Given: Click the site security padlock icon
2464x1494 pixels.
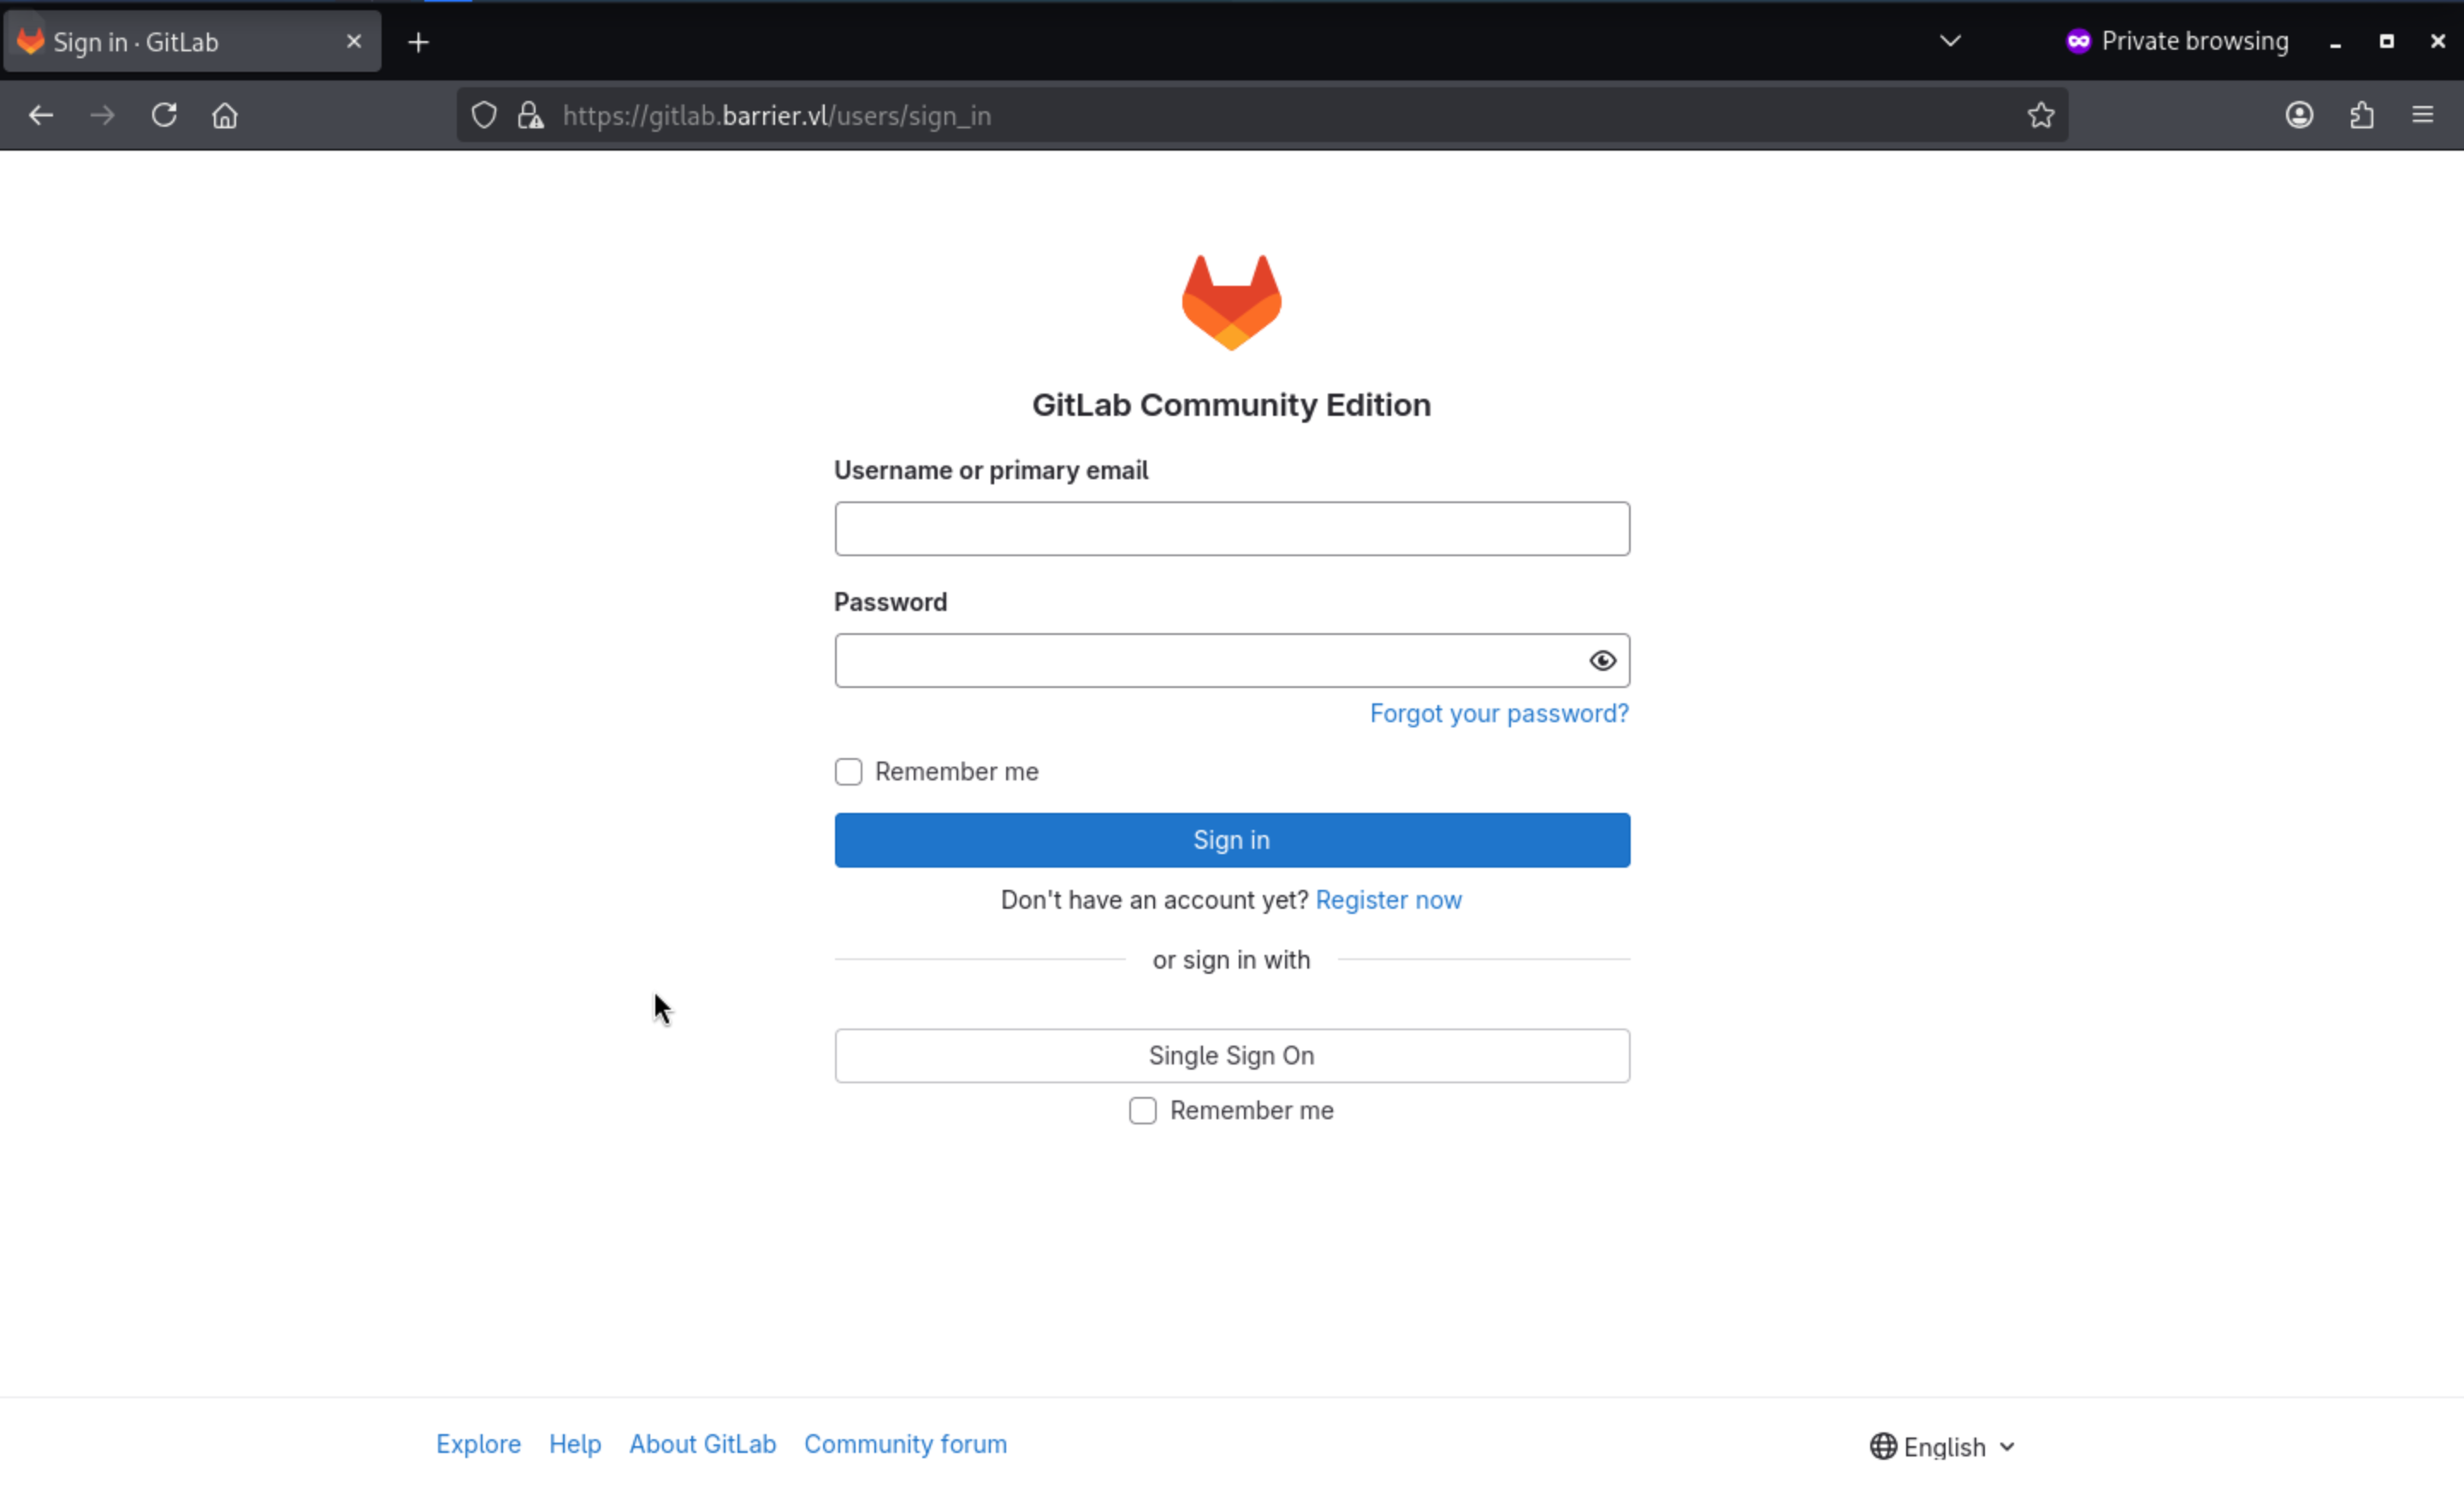Looking at the screenshot, I should pyautogui.click(x=530, y=115).
